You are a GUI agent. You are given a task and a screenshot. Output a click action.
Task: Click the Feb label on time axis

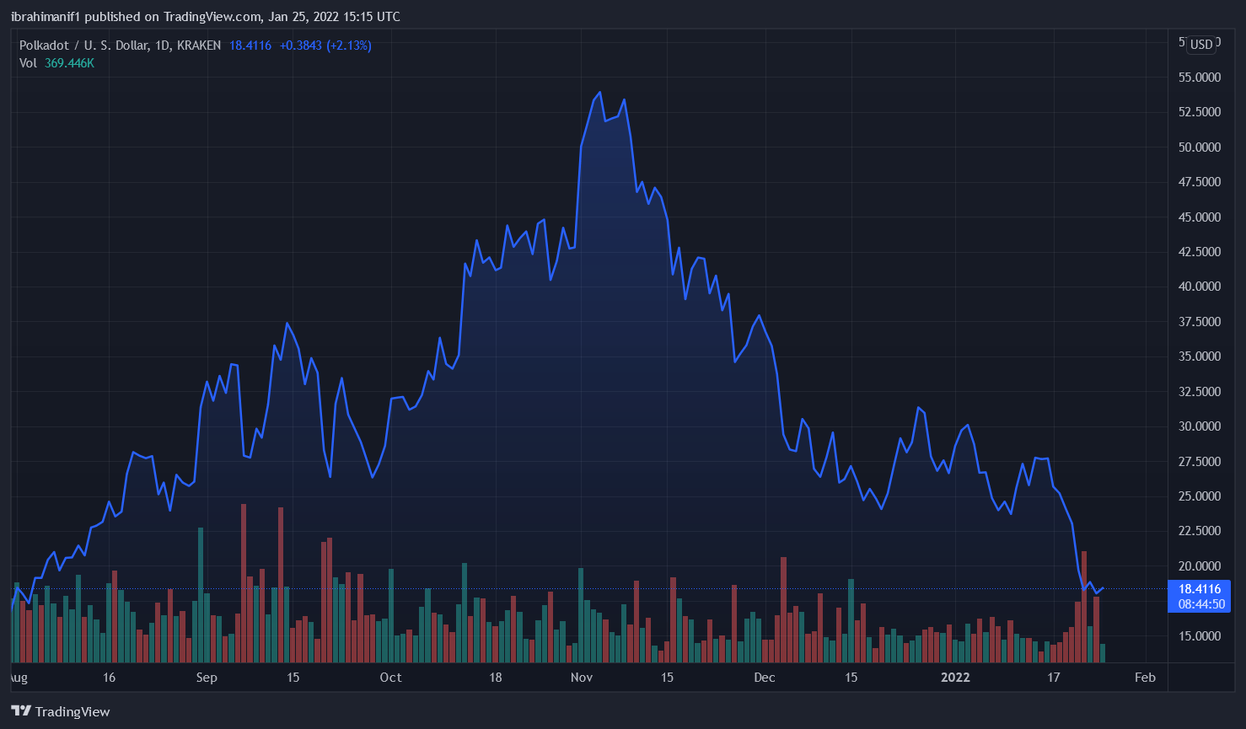click(x=1145, y=678)
